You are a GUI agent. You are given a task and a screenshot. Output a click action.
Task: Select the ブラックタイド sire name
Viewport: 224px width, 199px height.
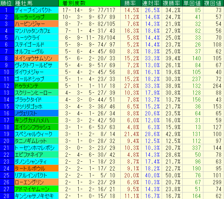(36, 100)
